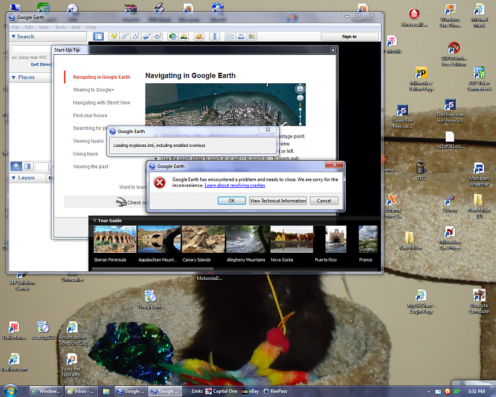Select the Puerto Rico tour thumbnail
The image size is (496, 397).
(336, 239)
